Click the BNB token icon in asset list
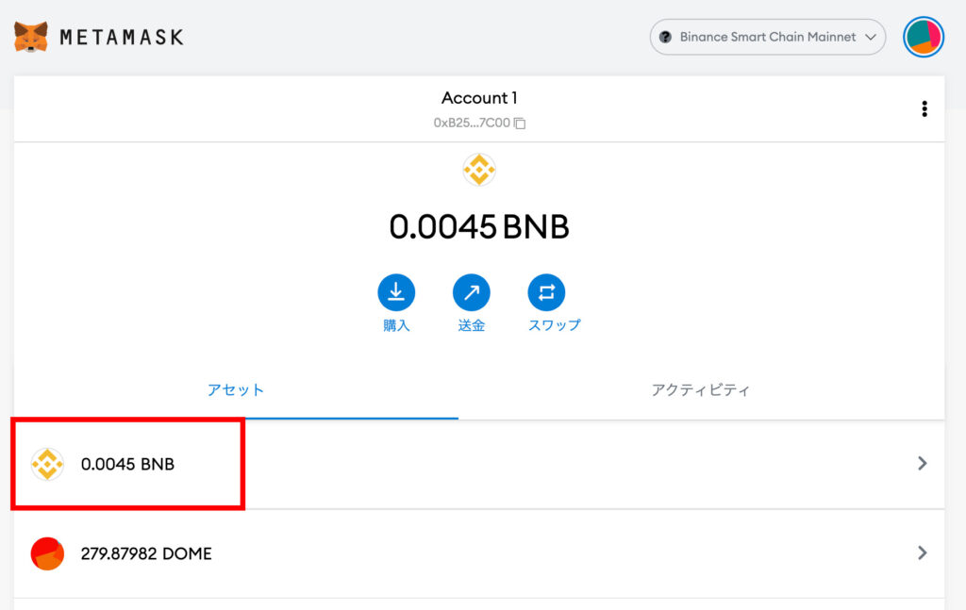Image resolution: width=966 pixels, height=610 pixels. point(47,464)
